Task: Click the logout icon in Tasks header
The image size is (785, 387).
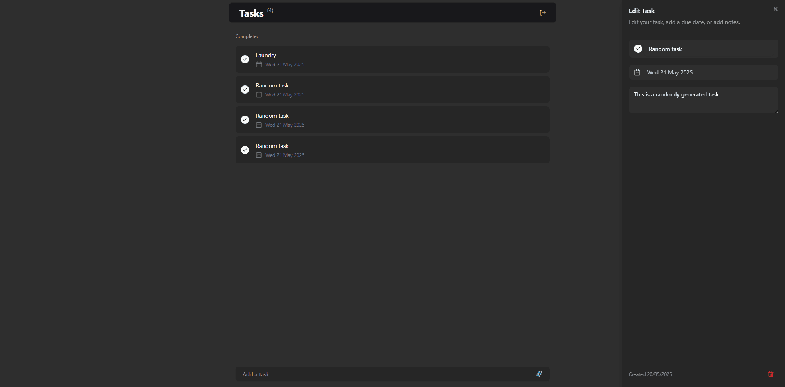Action: click(x=542, y=13)
